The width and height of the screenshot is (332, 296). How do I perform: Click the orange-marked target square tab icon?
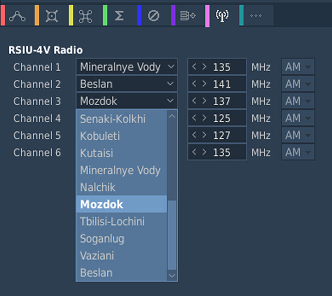click(52, 16)
